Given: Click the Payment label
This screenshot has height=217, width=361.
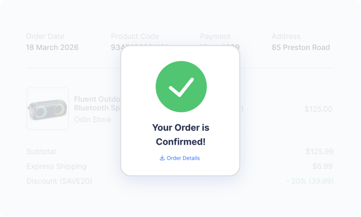Looking at the screenshot, I should coord(215,36).
